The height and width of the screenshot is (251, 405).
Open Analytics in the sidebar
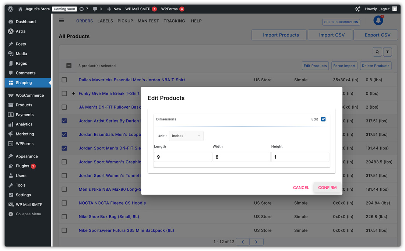[x=24, y=124]
